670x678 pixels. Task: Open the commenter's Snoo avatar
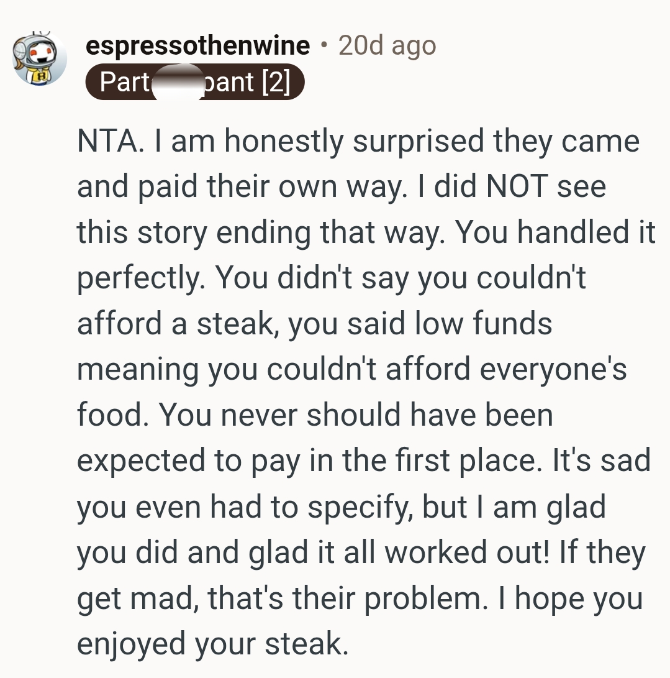[40, 60]
